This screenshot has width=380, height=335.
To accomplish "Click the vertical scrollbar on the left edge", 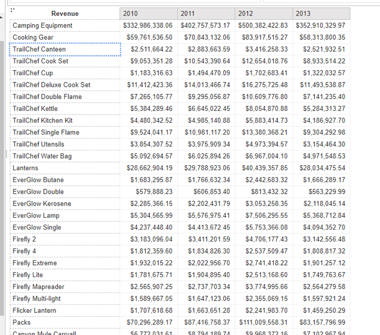I will (2, 178).
